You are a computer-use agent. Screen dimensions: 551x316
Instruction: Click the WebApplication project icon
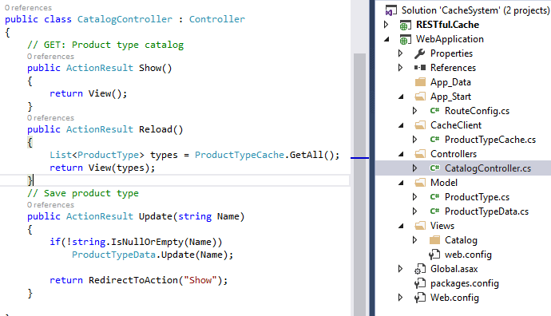[x=405, y=40]
